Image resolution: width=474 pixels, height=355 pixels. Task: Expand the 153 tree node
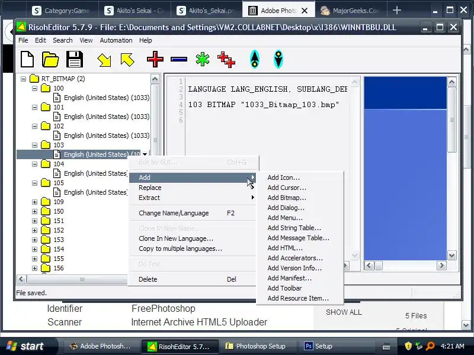[34, 240]
